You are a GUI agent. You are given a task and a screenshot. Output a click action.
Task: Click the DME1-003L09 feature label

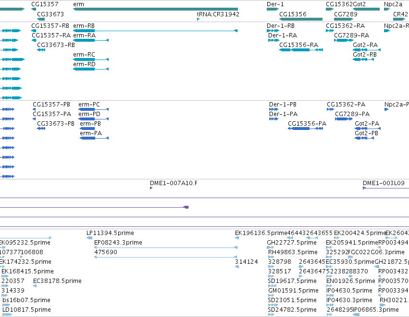(x=384, y=183)
